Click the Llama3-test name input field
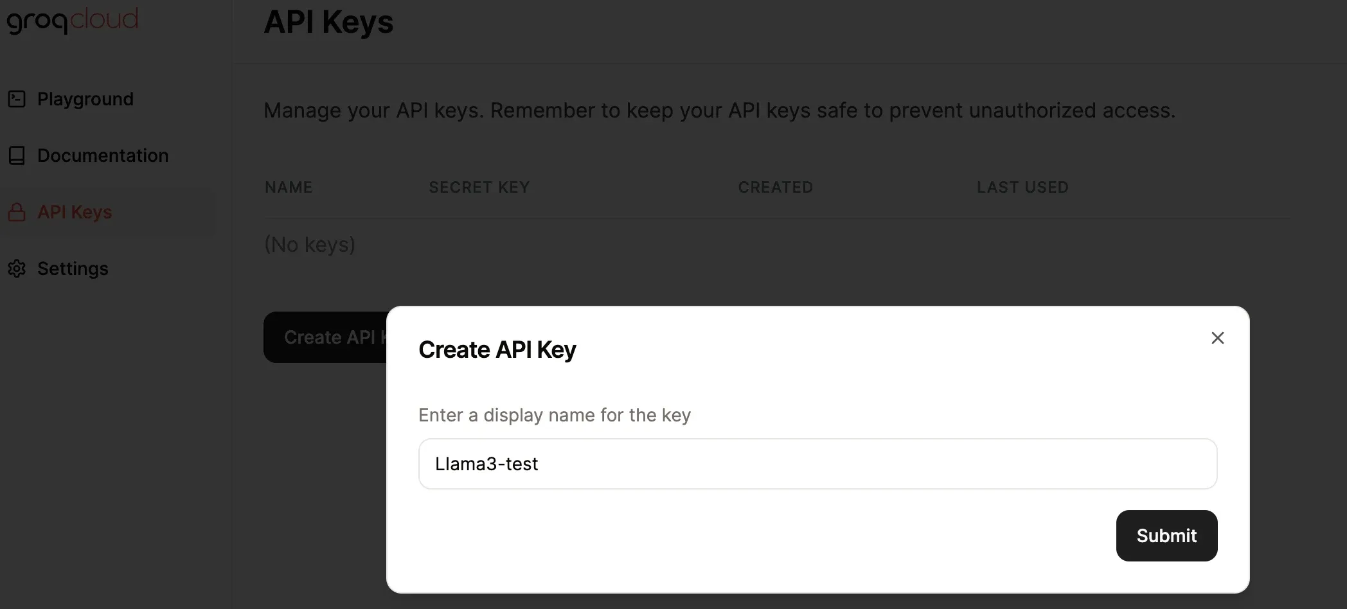 pos(817,463)
